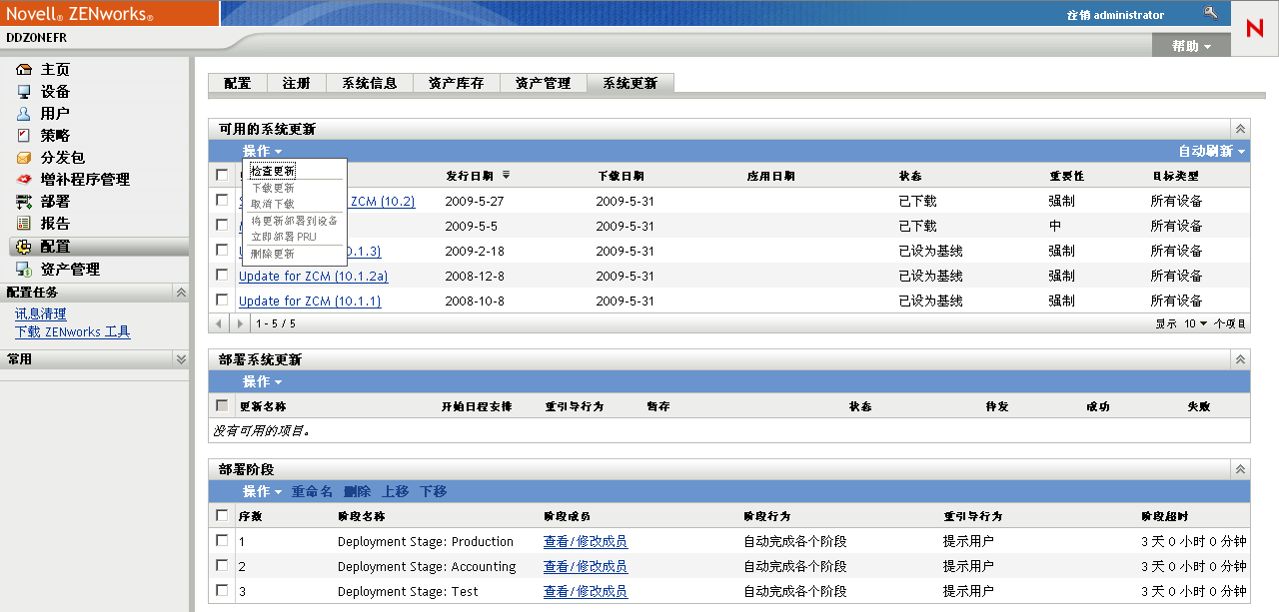The image size is (1279, 612).
Task: Open the 策略 policies icon
Action: click(x=24, y=136)
